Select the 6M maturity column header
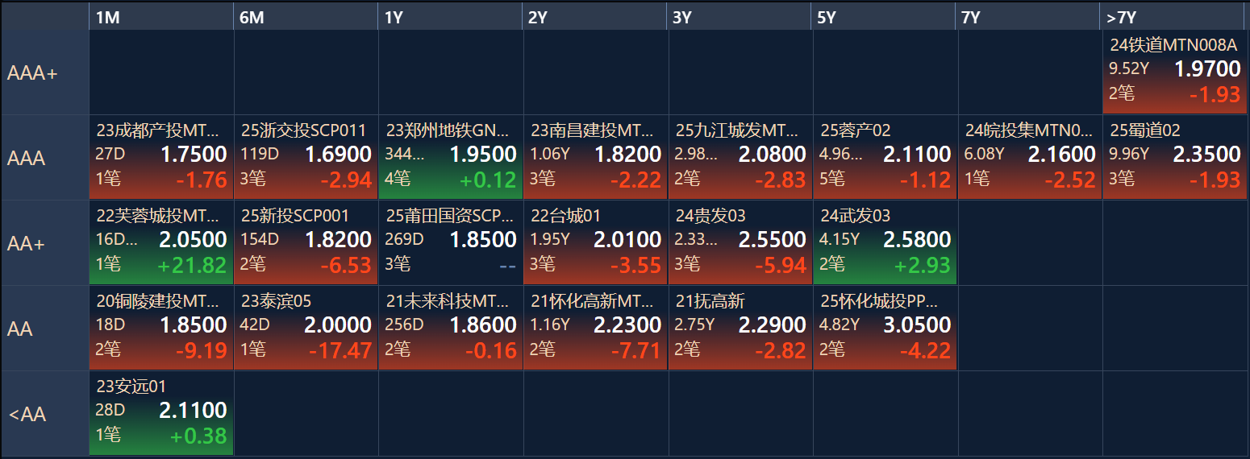Screen dimensions: 1250x459 tap(306, 17)
